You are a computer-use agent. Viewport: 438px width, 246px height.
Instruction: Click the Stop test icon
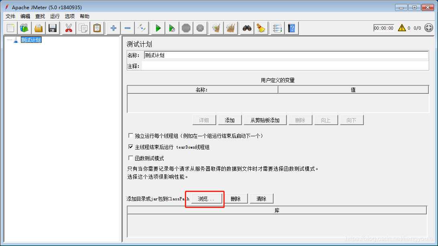pyautogui.click(x=186, y=28)
